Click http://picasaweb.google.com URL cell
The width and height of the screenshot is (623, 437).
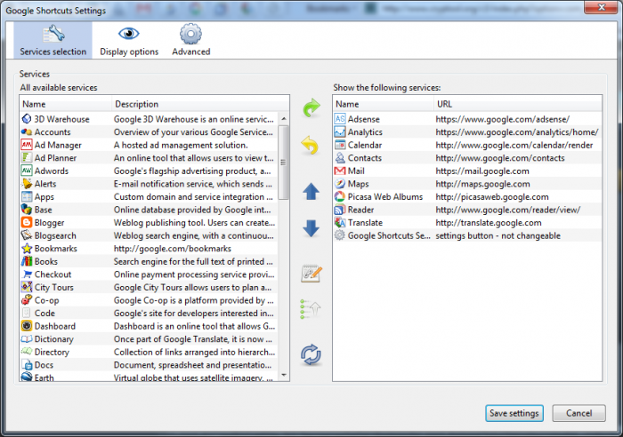point(492,197)
